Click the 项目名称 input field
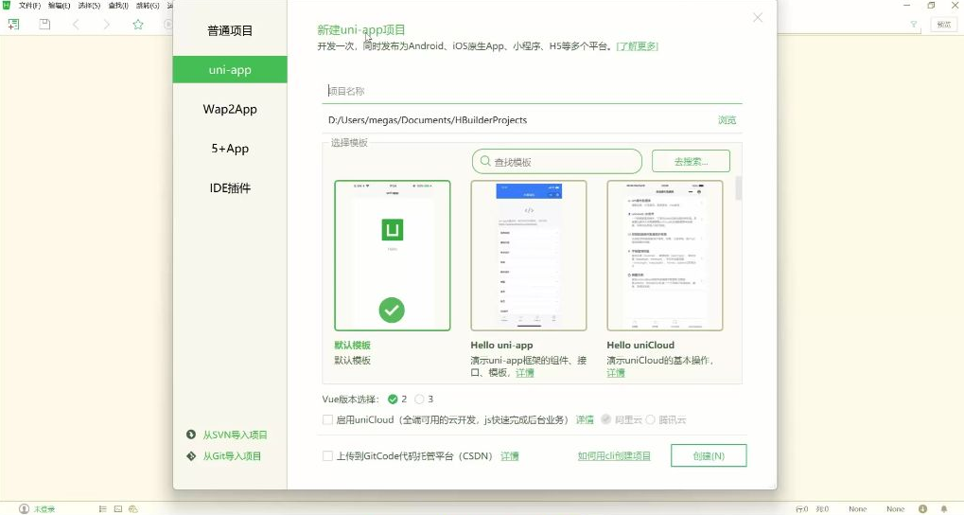The image size is (964, 515). pos(532,91)
